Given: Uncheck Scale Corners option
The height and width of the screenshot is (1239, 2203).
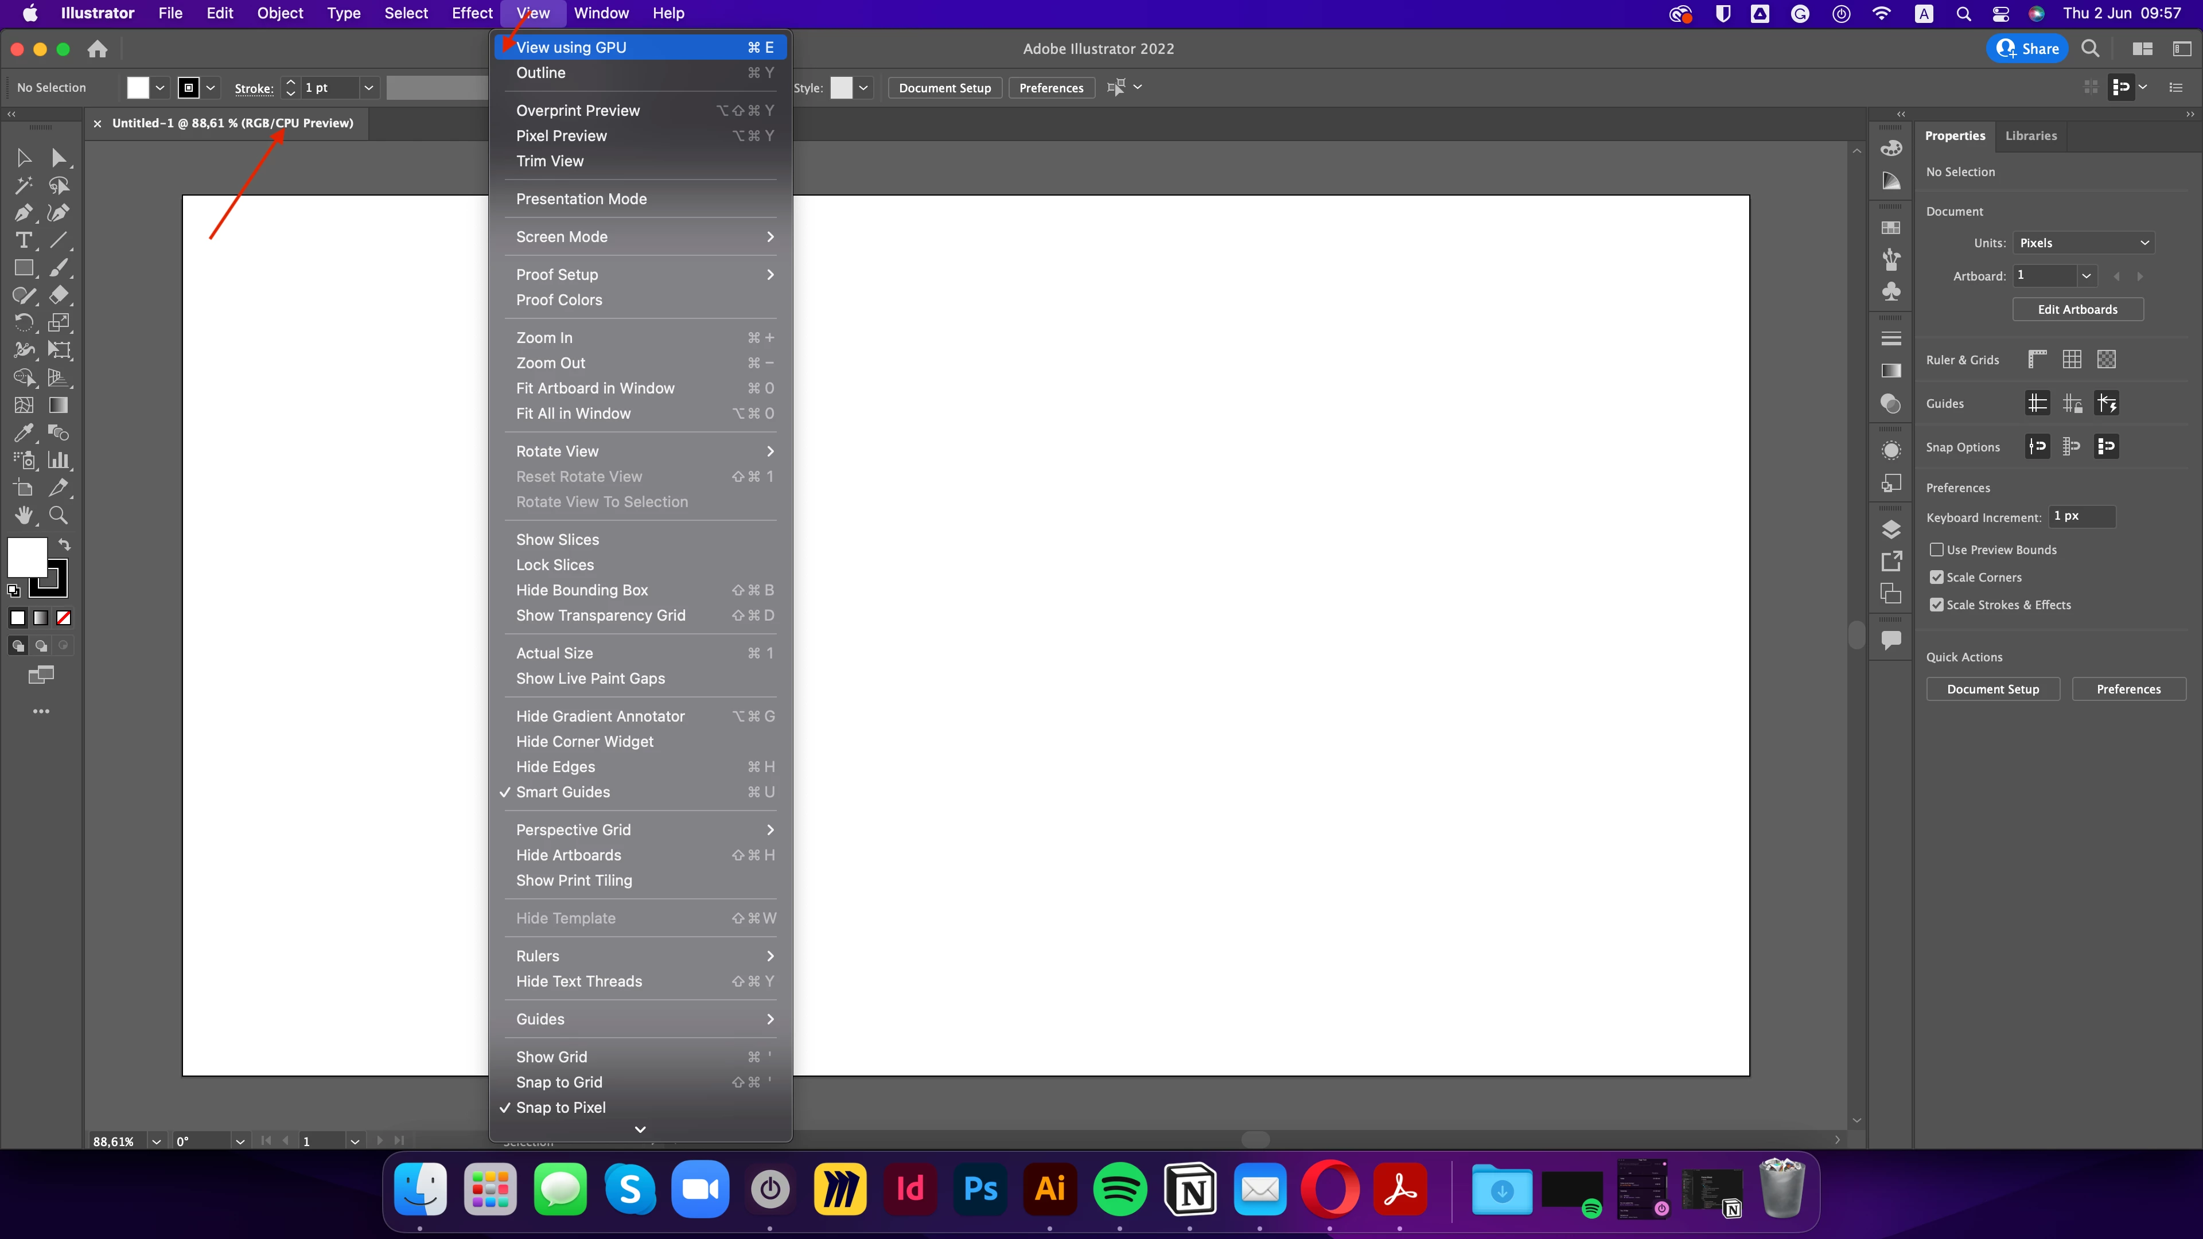Looking at the screenshot, I should (x=1937, y=577).
